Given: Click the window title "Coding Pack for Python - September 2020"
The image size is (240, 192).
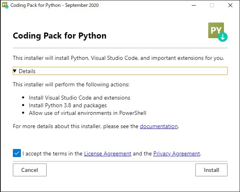Looking at the screenshot, I should (x=55, y=5).
